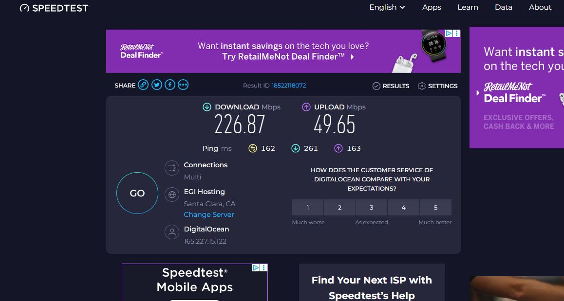564x301 pixels.
Task: Expand the English language dropdown
Action: tap(387, 7)
